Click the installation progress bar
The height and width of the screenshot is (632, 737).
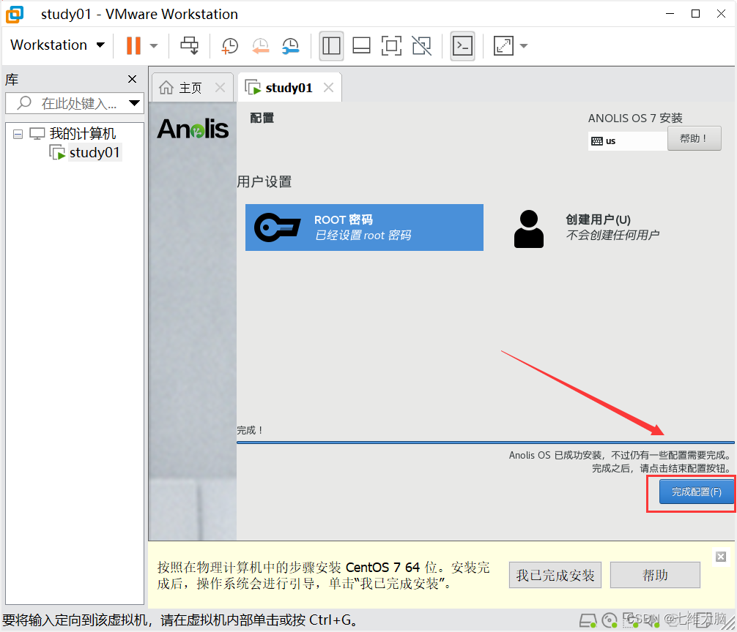[486, 443]
